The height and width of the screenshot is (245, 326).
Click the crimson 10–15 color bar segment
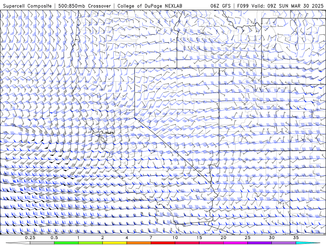tap(187, 243)
